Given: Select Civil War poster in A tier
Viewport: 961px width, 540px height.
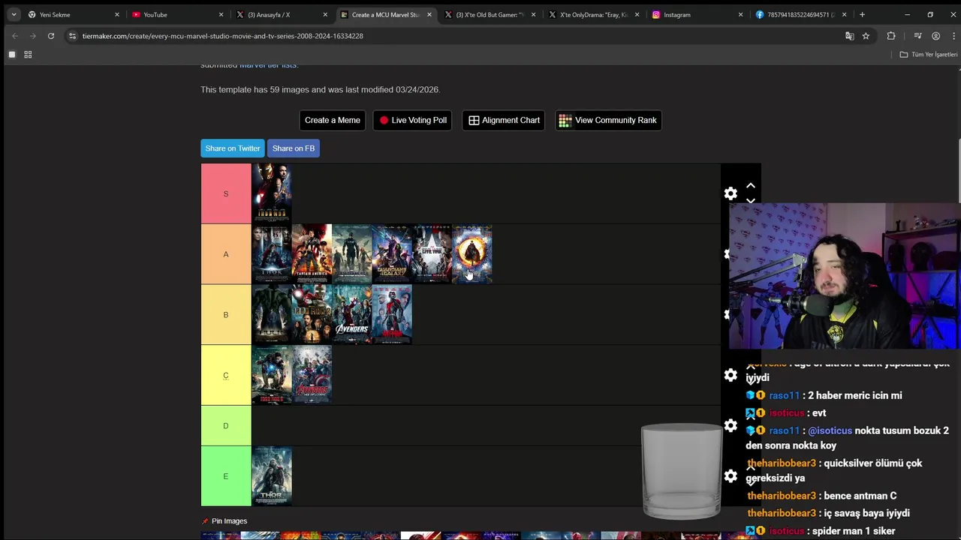Looking at the screenshot, I should [432, 254].
